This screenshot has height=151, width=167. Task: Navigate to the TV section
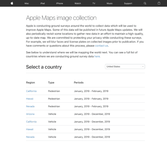(x=94, y=3)
